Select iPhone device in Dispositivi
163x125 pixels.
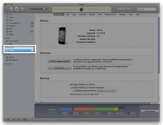(x=19, y=51)
